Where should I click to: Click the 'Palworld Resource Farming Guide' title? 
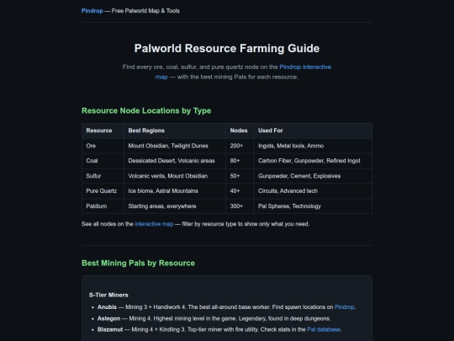pos(227,48)
